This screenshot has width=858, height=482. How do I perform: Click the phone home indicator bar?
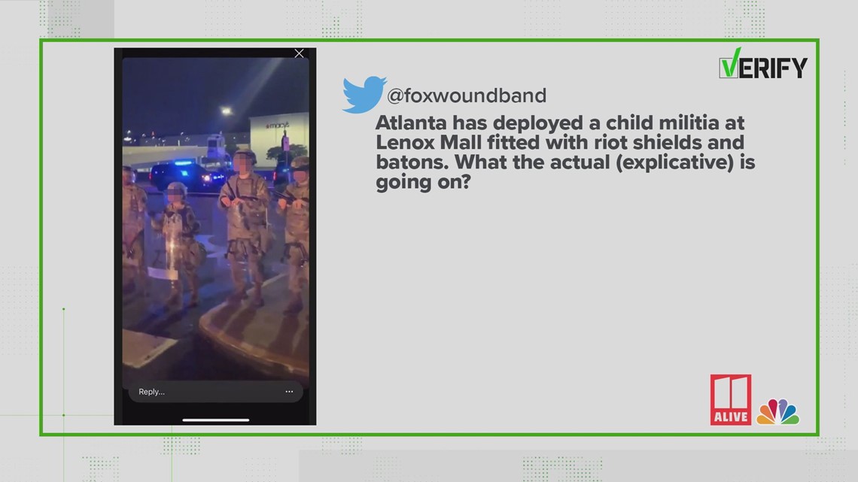tap(215, 420)
